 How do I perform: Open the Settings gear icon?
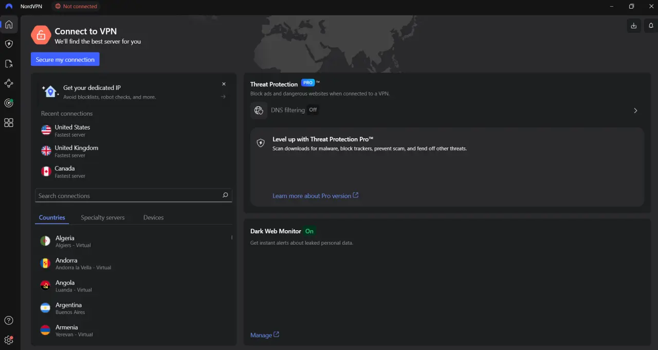[x=9, y=340]
